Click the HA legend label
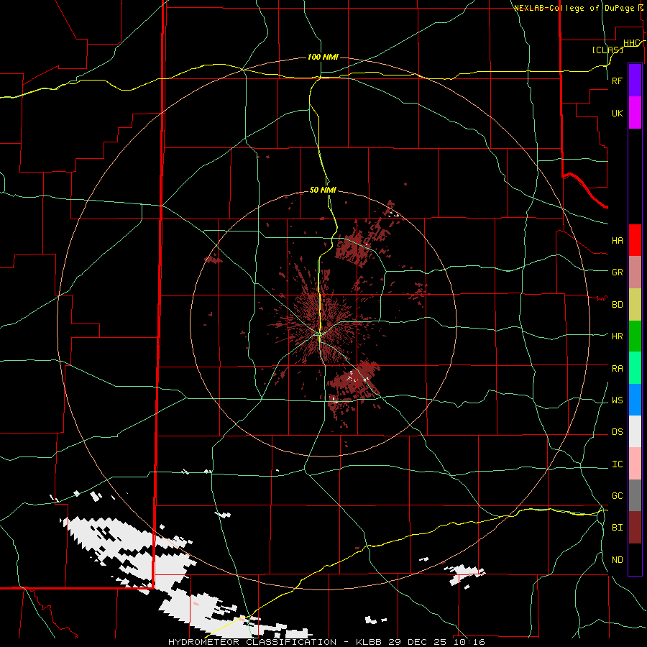The height and width of the screenshot is (647, 647). tap(617, 240)
